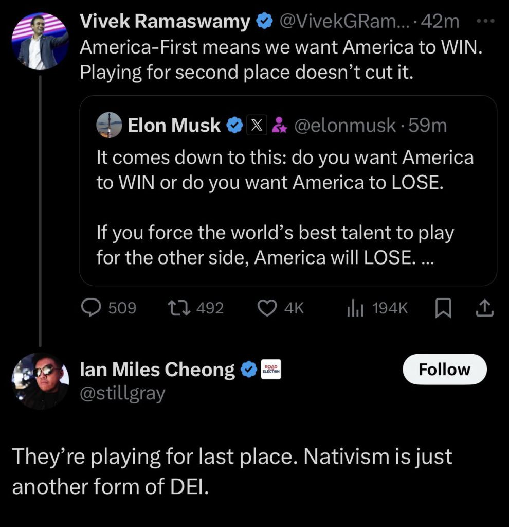Viewport: 509px width, 527px height.
Task: Tap the share upload icon
Action: click(485, 308)
